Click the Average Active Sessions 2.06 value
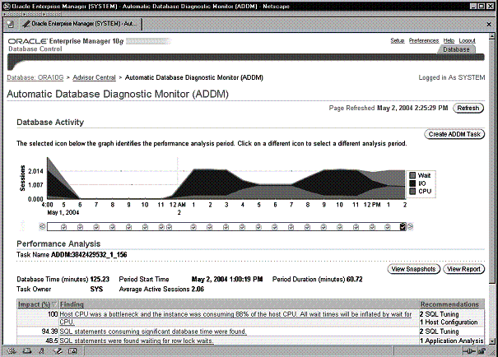The width and height of the screenshot is (498, 357). (x=198, y=289)
